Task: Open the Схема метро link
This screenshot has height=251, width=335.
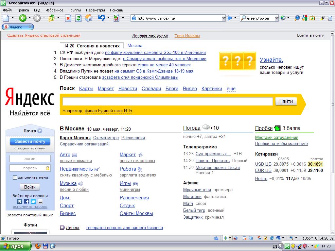Action: [x=106, y=138]
